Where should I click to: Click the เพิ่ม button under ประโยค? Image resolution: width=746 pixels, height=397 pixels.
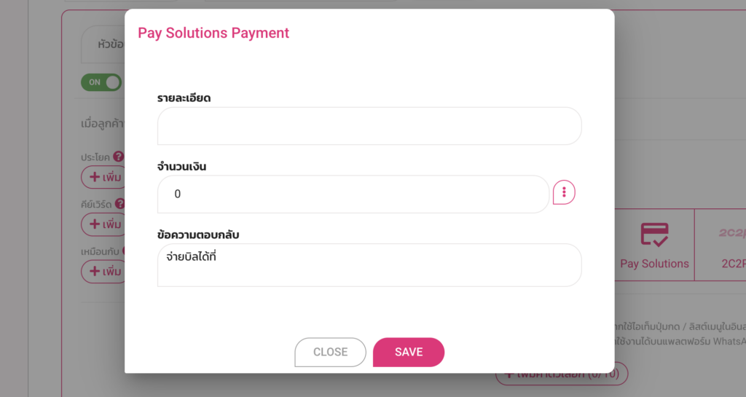103,177
